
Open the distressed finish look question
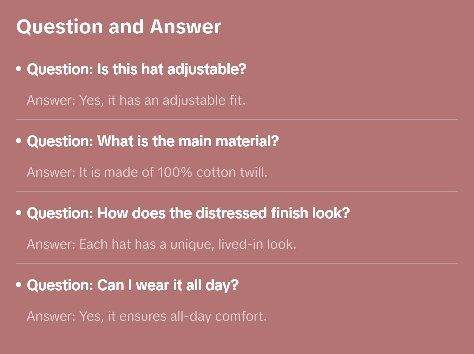point(188,213)
